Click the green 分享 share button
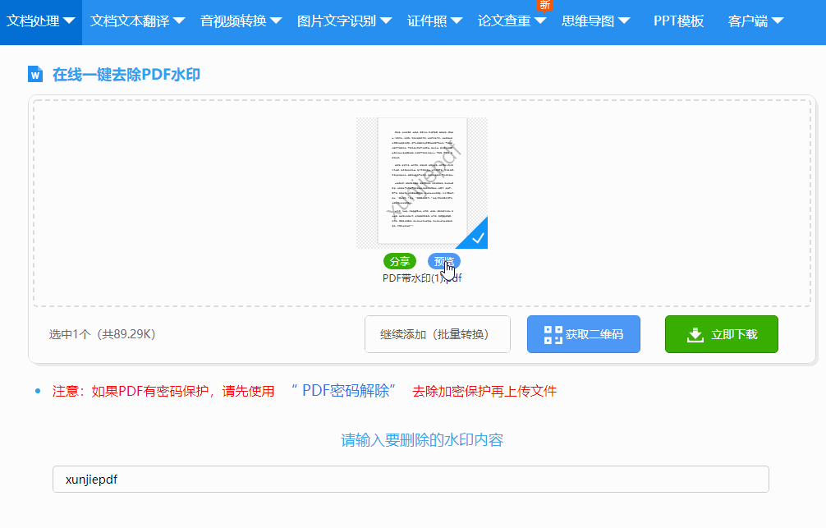The image size is (826, 528). pyautogui.click(x=400, y=261)
